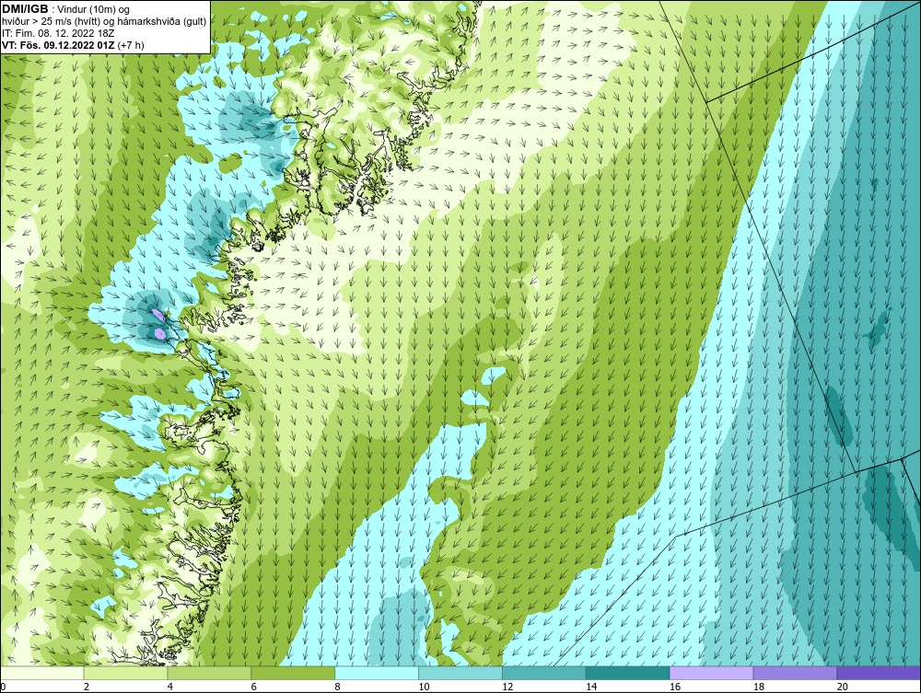Click the 14–16 m/s dark teal legend swatch
This screenshot has width=921, height=693.
click(x=628, y=673)
